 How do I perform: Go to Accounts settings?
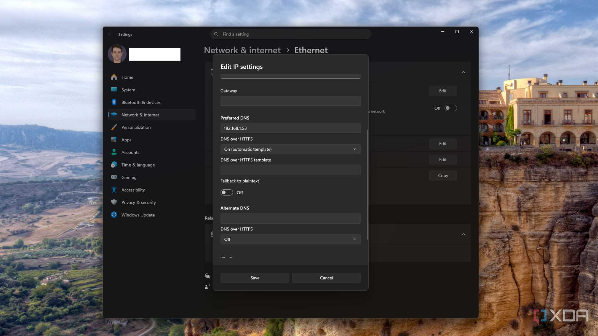pyautogui.click(x=151, y=152)
